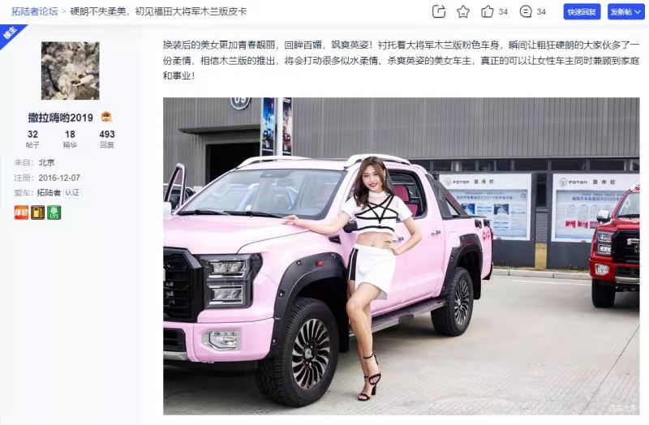
Task: Like the post with thumbs-up icon
Action: [488, 11]
